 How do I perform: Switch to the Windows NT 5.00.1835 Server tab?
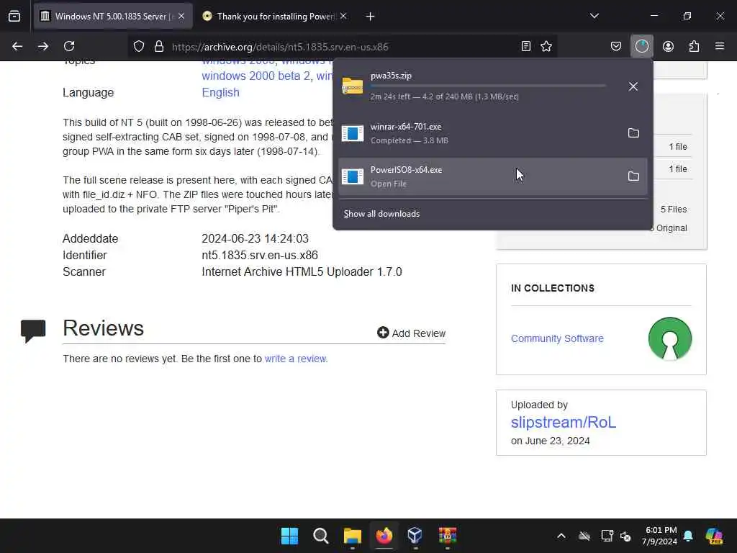(x=113, y=17)
